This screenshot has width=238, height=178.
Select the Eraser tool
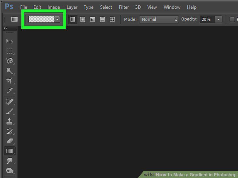(x=10, y=141)
